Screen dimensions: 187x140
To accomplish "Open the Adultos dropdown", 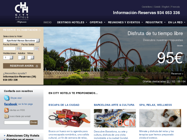I will pyautogui.click(x=21, y=58).
